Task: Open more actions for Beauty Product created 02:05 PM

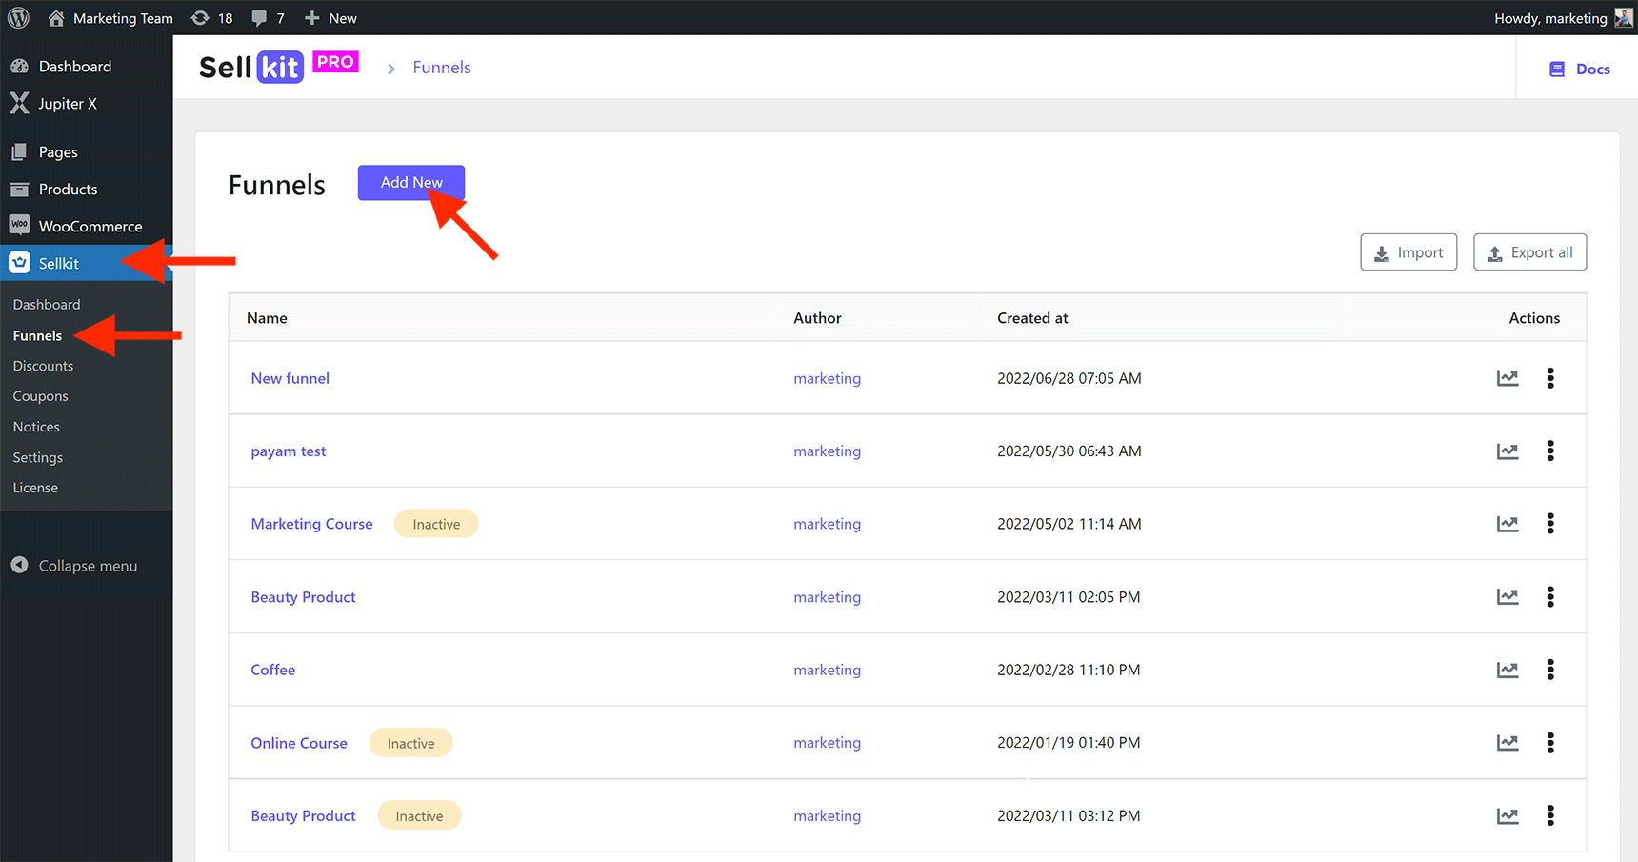Action: pyautogui.click(x=1550, y=596)
